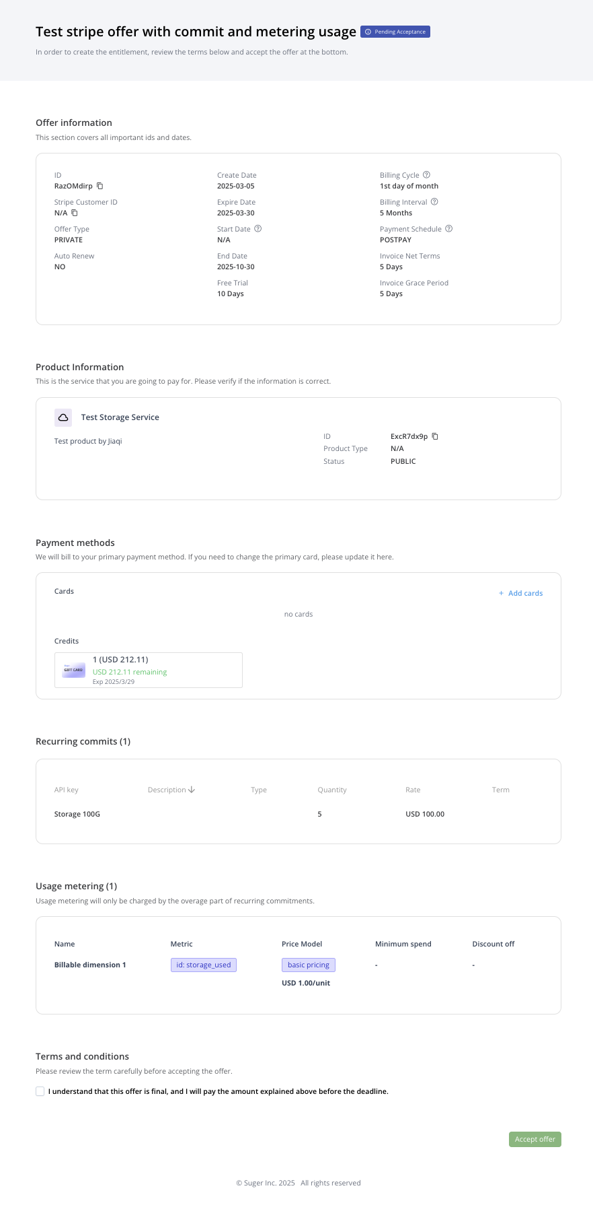Click the basic pricing model tag
Viewport: 593px width, 1205px height.
pos(308,965)
